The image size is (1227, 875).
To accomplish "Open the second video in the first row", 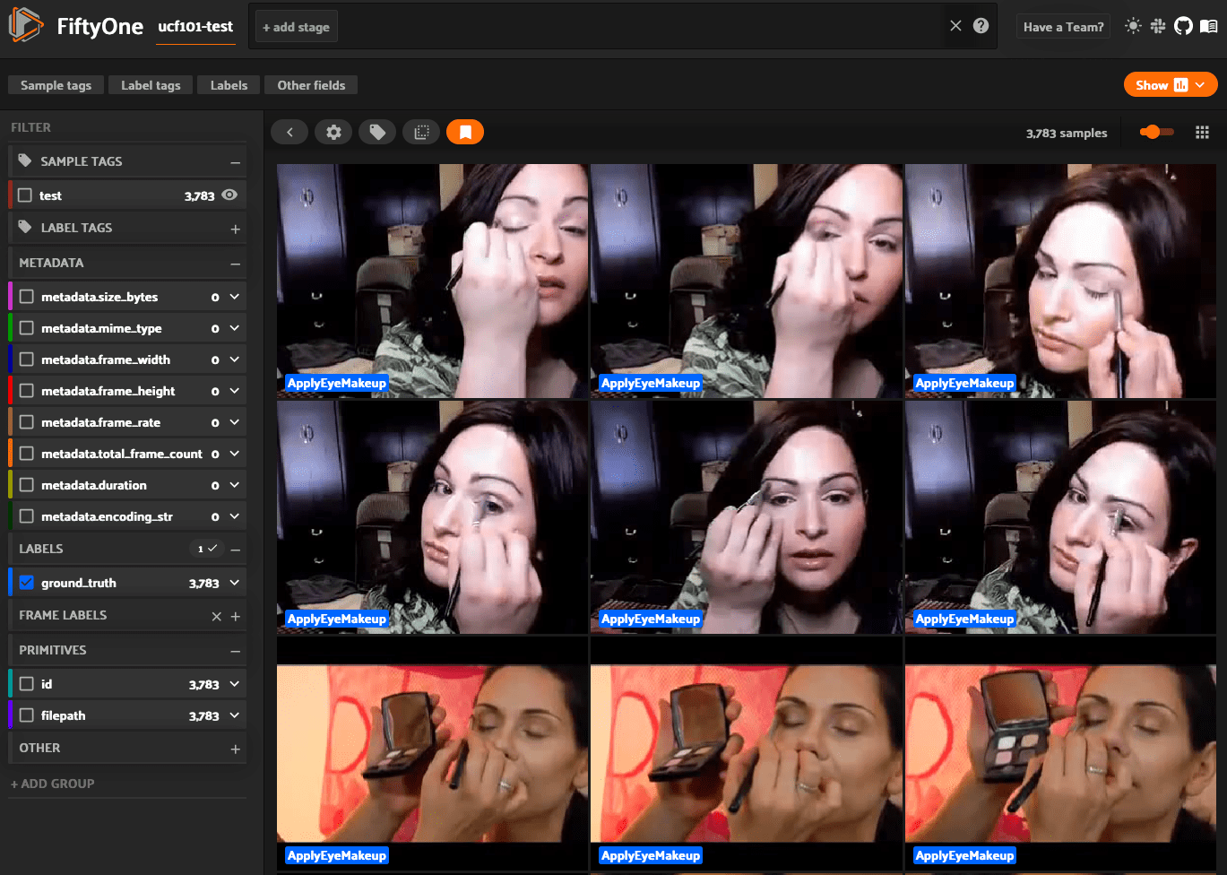I will pyautogui.click(x=747, y=281).
